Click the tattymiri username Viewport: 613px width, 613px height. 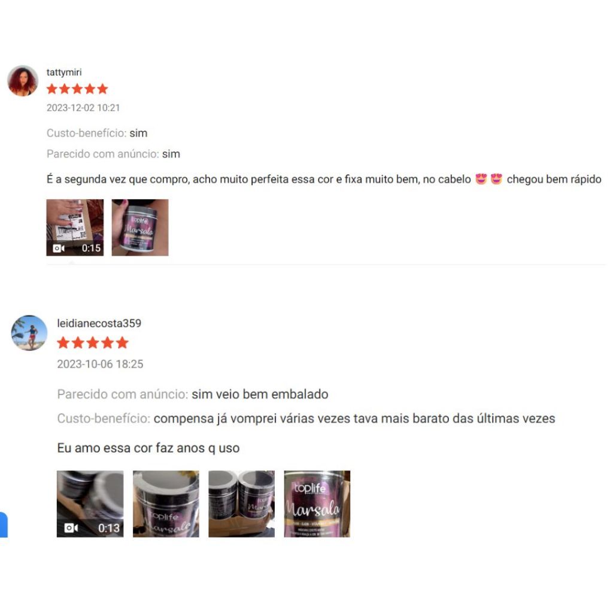(64, 72)
